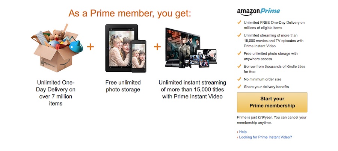Click the Amazon Prime logo
The width and height of the screenshot is (338, 151).
click(x=258, y=12)
